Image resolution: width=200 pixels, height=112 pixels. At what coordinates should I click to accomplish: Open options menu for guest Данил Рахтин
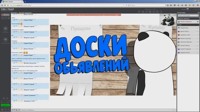(x=198, y=31)
